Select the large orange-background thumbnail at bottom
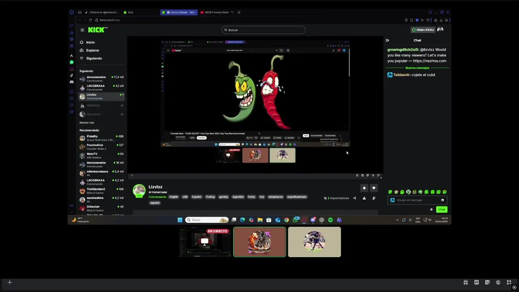Image resolution: width=519 pixels, height=292 pixels. (x=259, y=242)
